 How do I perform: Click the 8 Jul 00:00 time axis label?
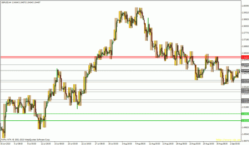pyautogui.click(x=31, y=144)
